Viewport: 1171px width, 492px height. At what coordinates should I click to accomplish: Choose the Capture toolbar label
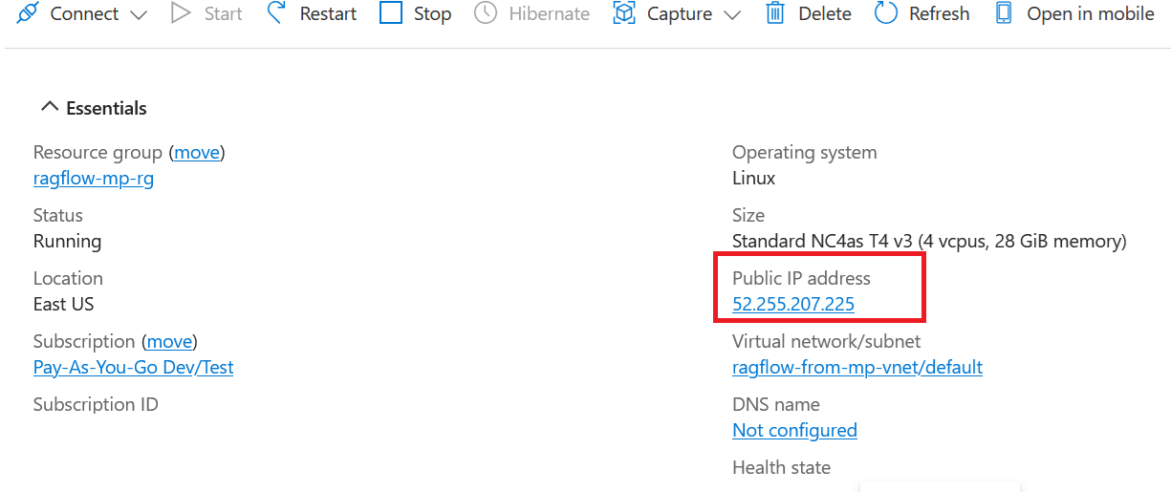point(680,14)
